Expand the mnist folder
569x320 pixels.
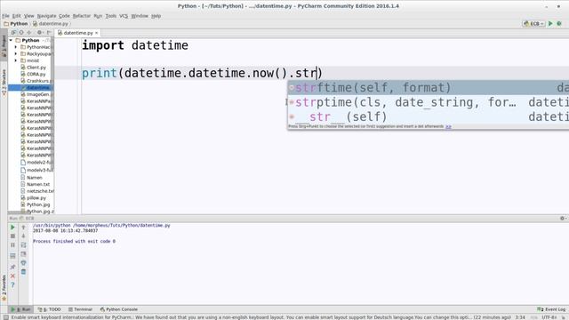click(x=16, y=60)
